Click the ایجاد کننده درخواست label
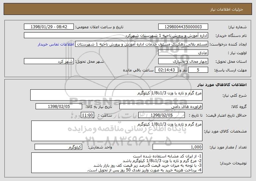Image resolution: width=256 pixels, height=181 pixels. (228, 45)
